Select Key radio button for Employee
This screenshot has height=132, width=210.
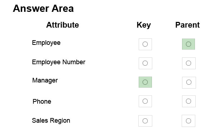[x=145, y=44]
